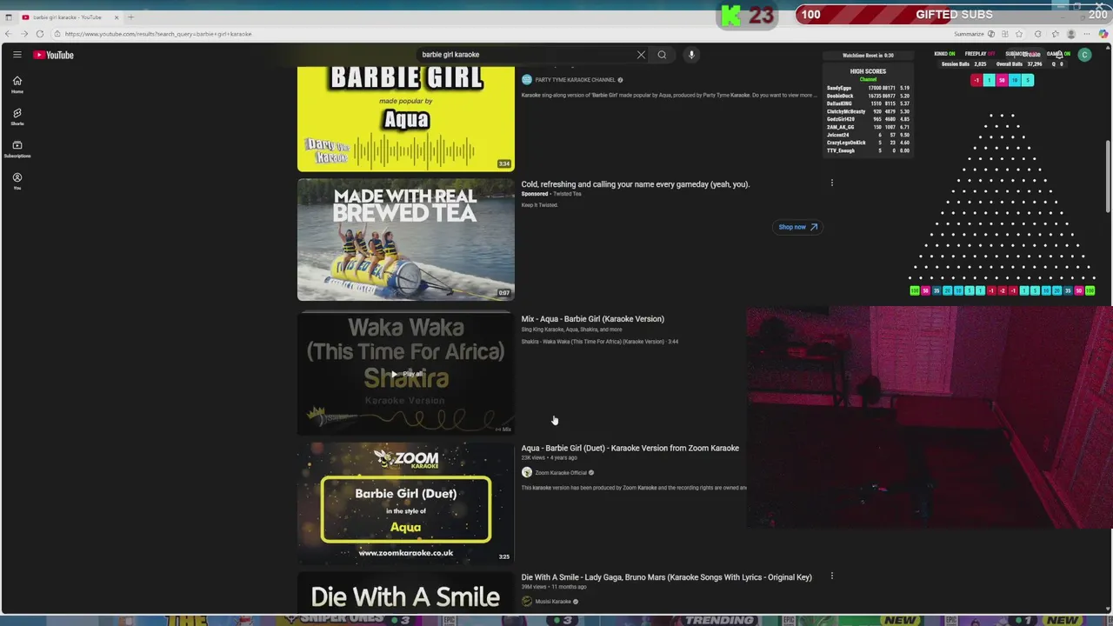Select DoobieDuck high score row

tap(868, 96)
